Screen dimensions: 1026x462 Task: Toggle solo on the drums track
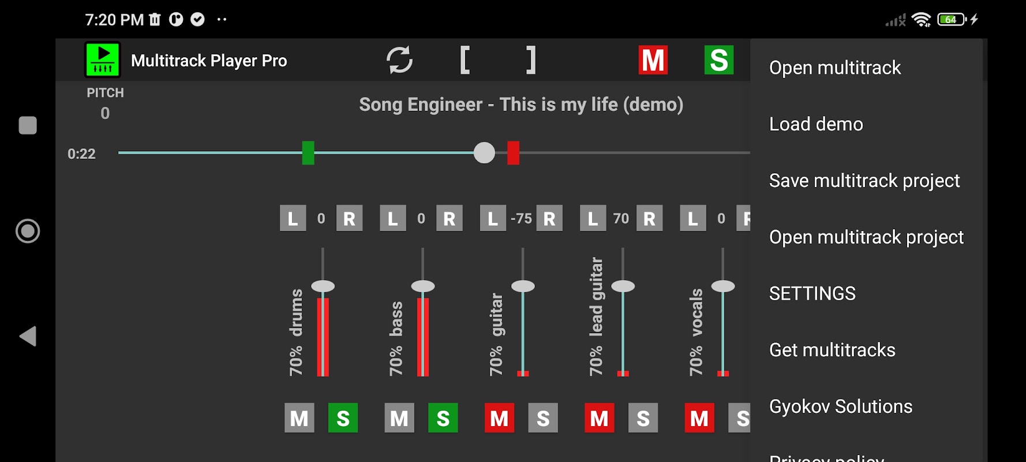coord(343,418)
